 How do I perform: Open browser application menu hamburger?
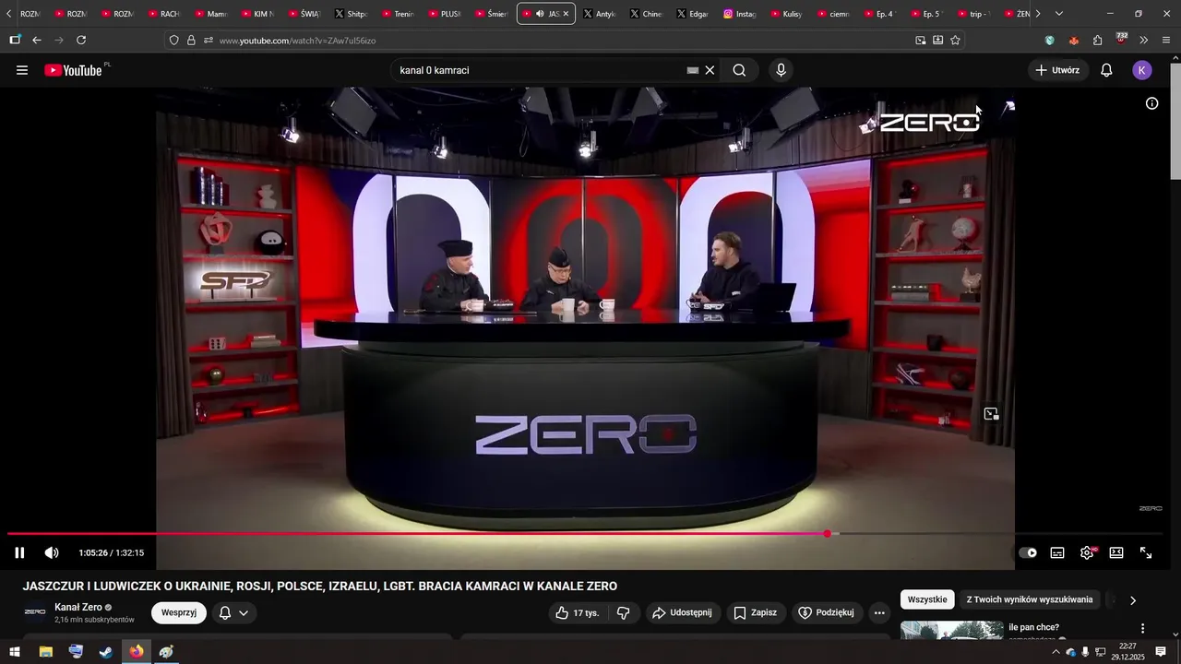click(x=1167, y=41)
